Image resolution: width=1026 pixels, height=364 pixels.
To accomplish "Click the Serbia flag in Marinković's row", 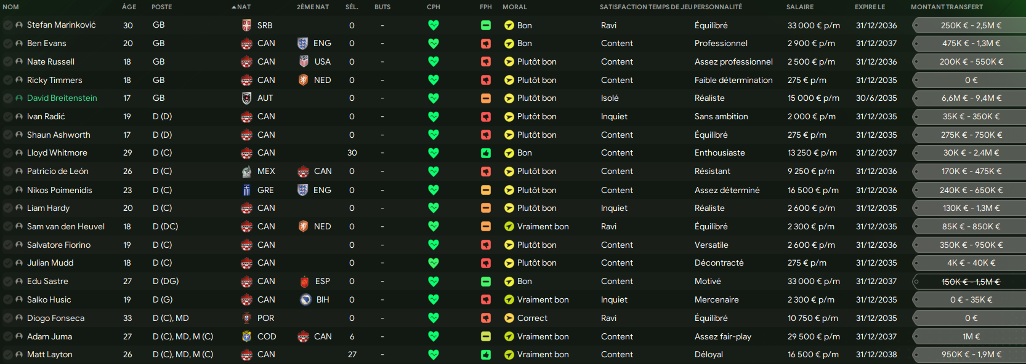I will 246,25.
